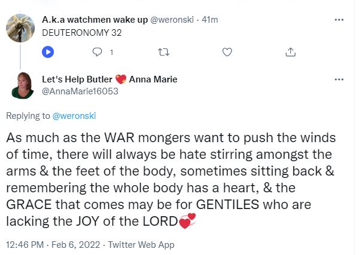Open the watchmen wake up profile picture
The width and height of the screenshot is (361, 255).
point(20,27)
